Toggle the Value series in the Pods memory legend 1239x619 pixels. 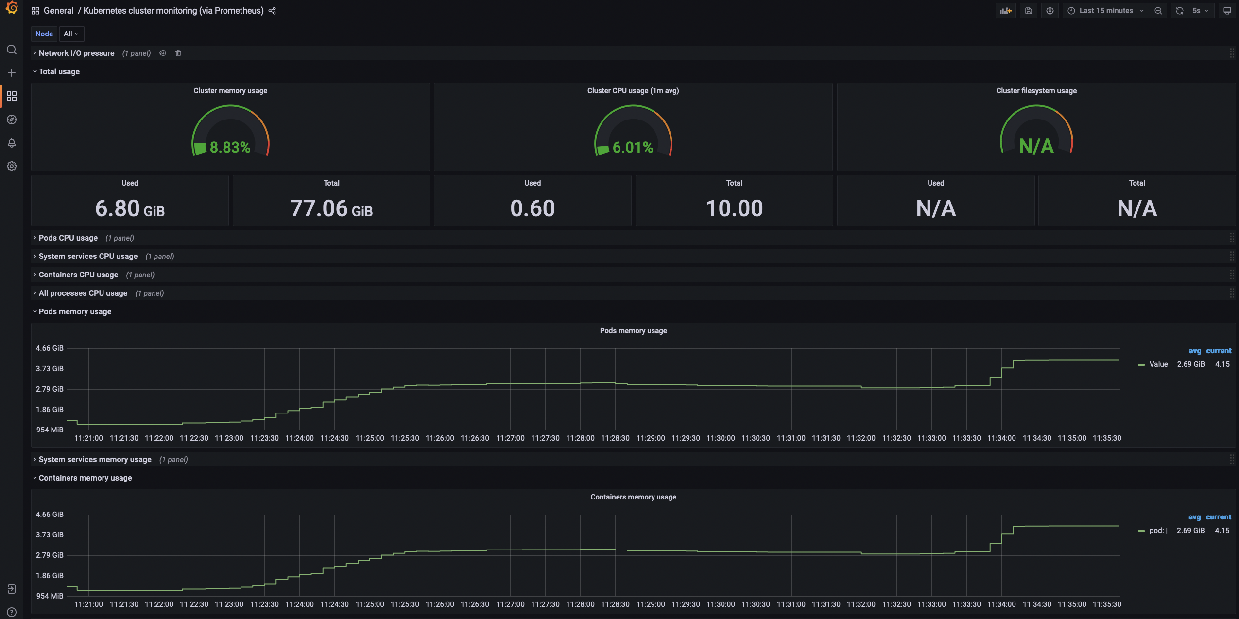[x=1158, y=364]
